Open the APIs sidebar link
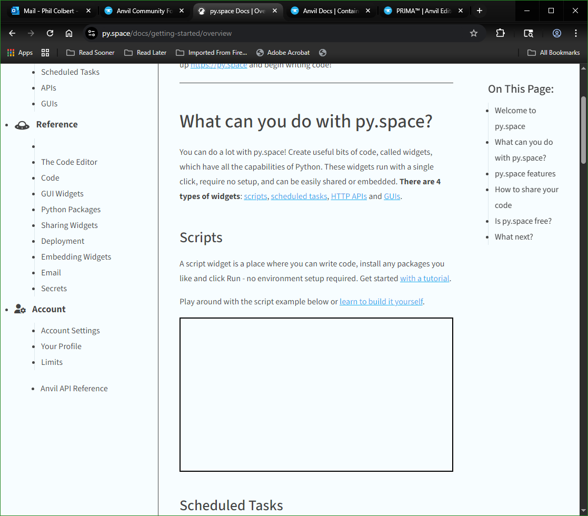This screenshot has height=516, width=588. 48,88
